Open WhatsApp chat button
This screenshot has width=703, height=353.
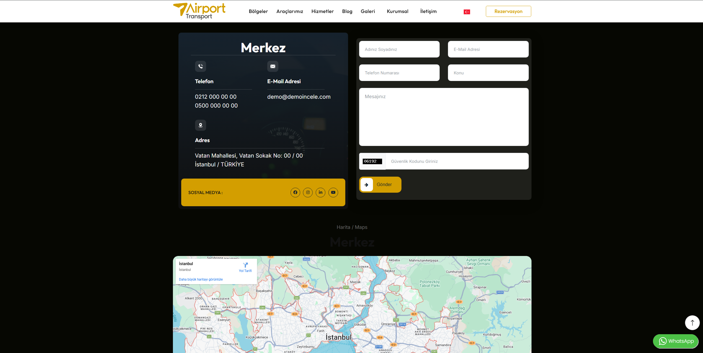(676, 341)
